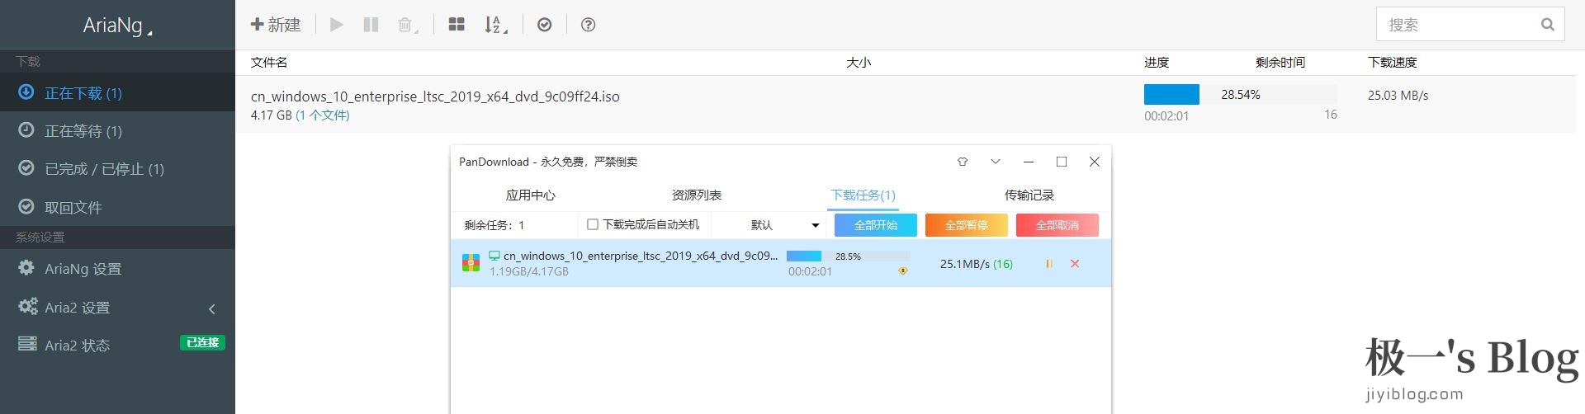Click the green monitor icon before filename
The image size is (1585, 414).
coord(494,256)
